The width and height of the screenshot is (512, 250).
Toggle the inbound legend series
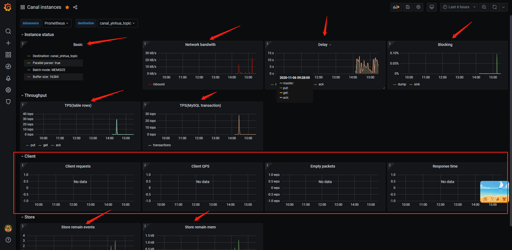(159, 84)
